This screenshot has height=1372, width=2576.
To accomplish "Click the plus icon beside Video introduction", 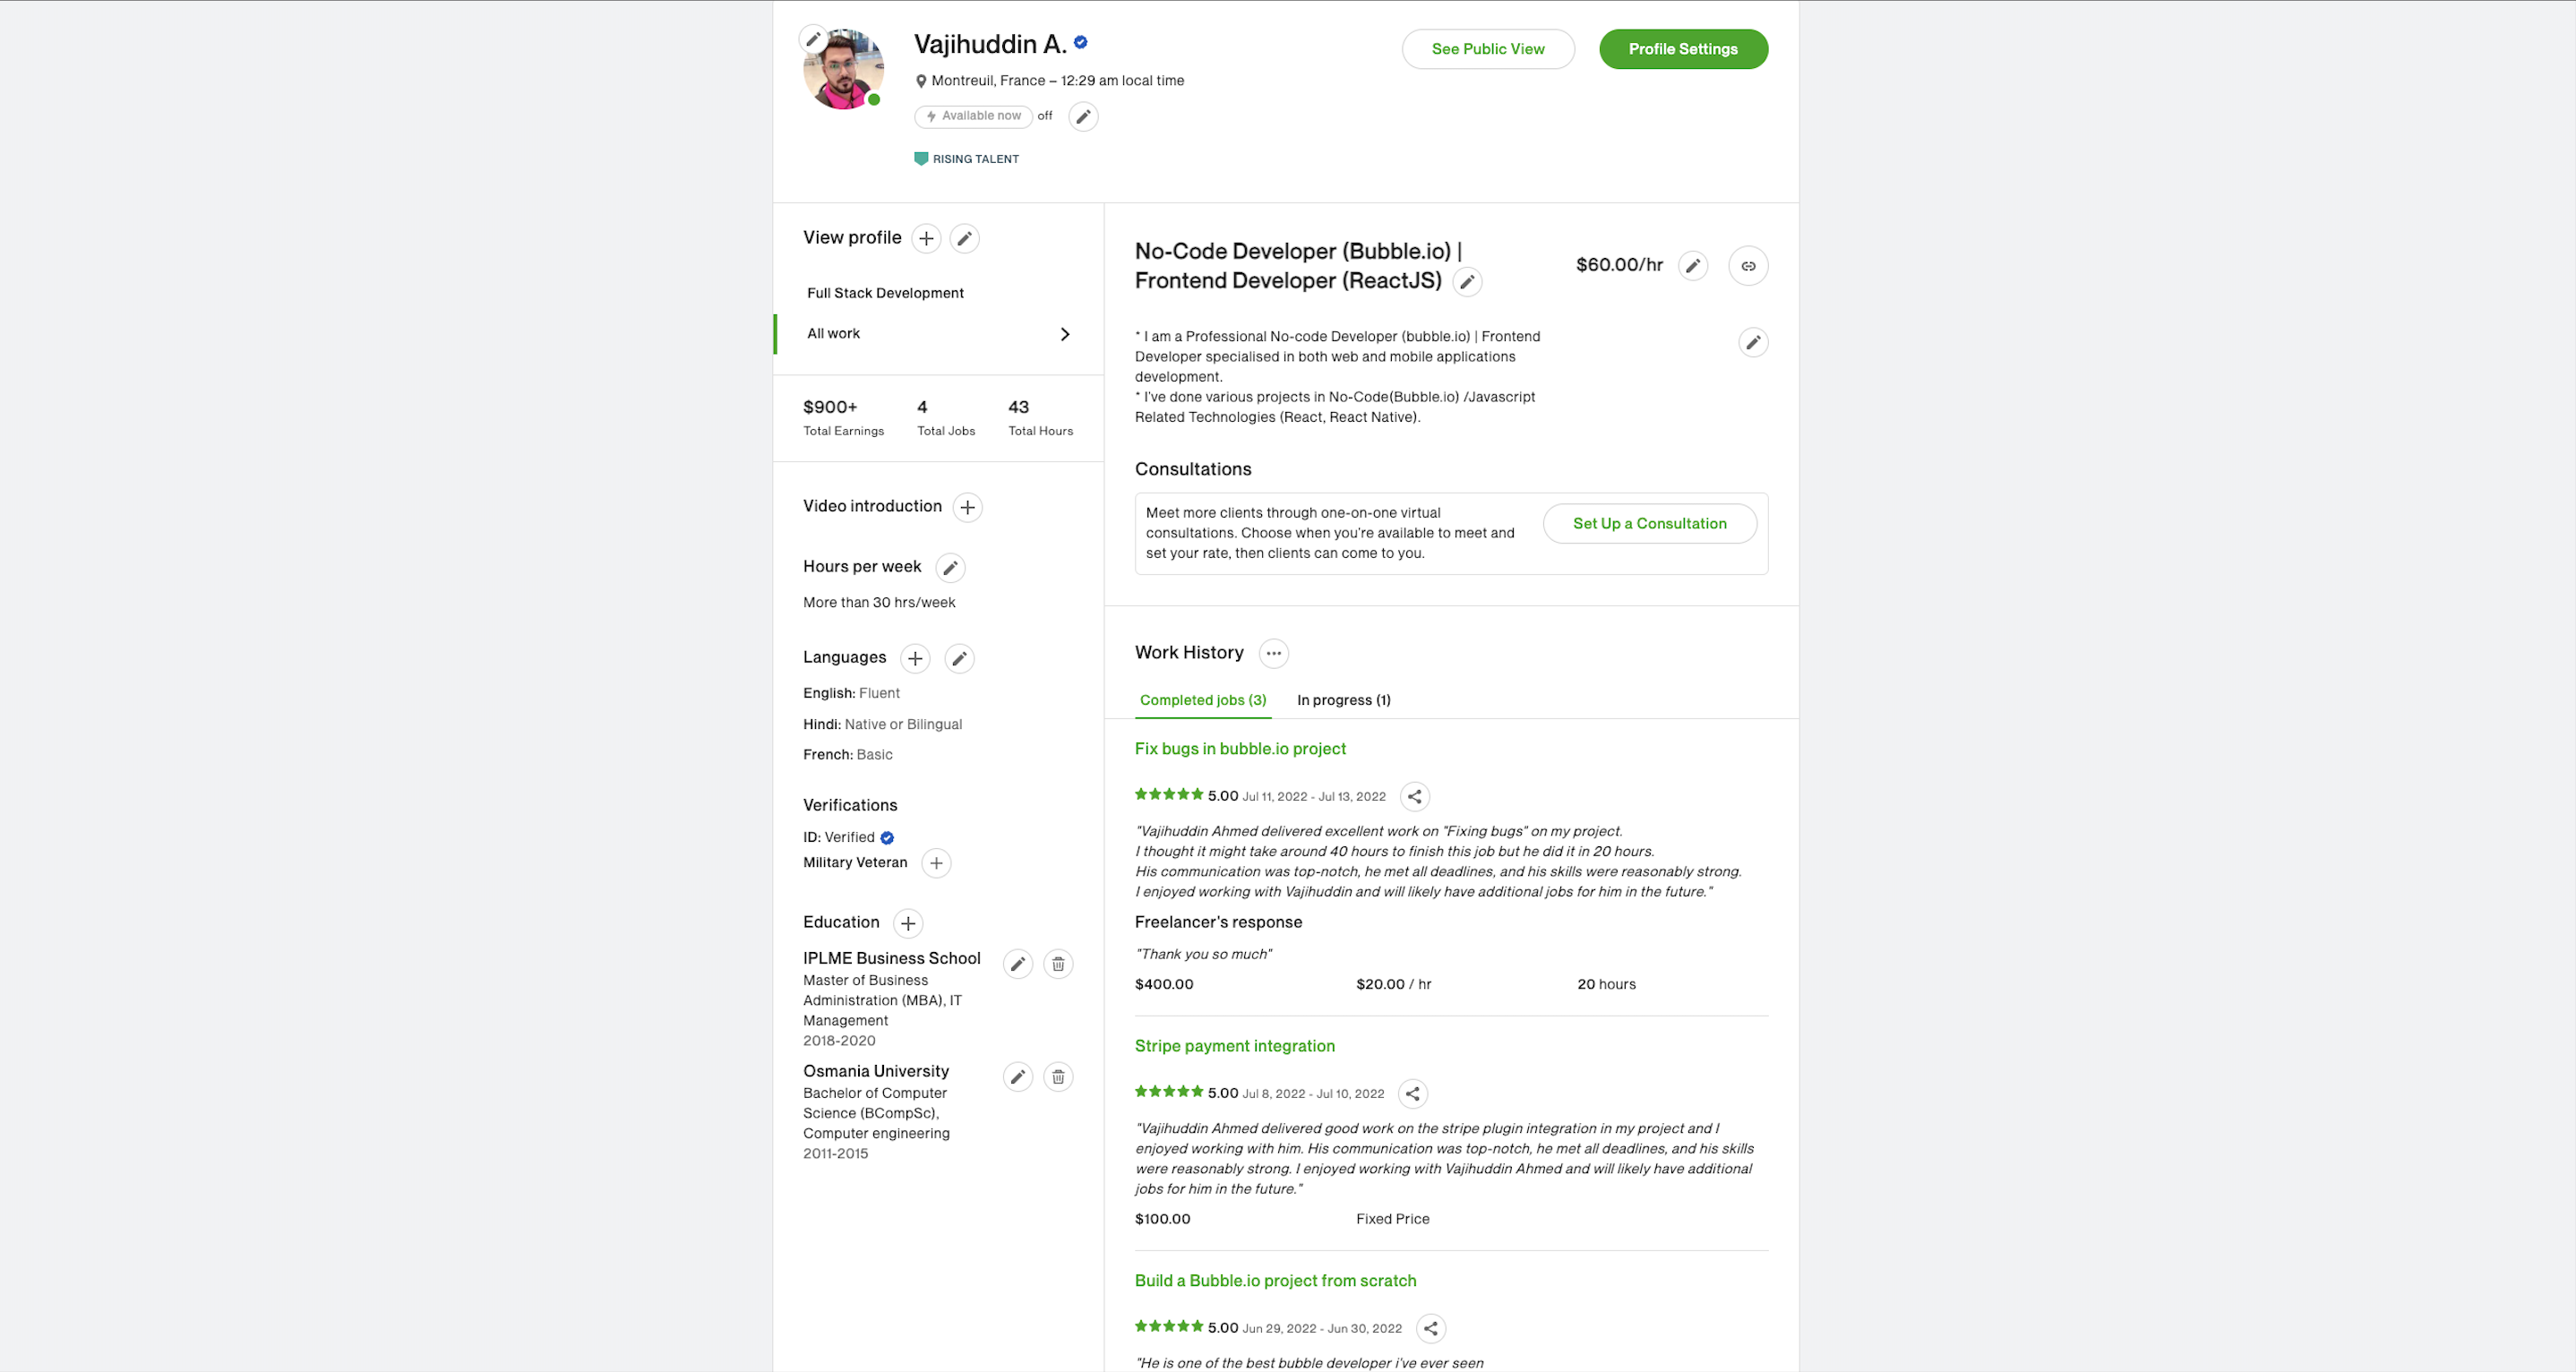I will coord(967,508).
